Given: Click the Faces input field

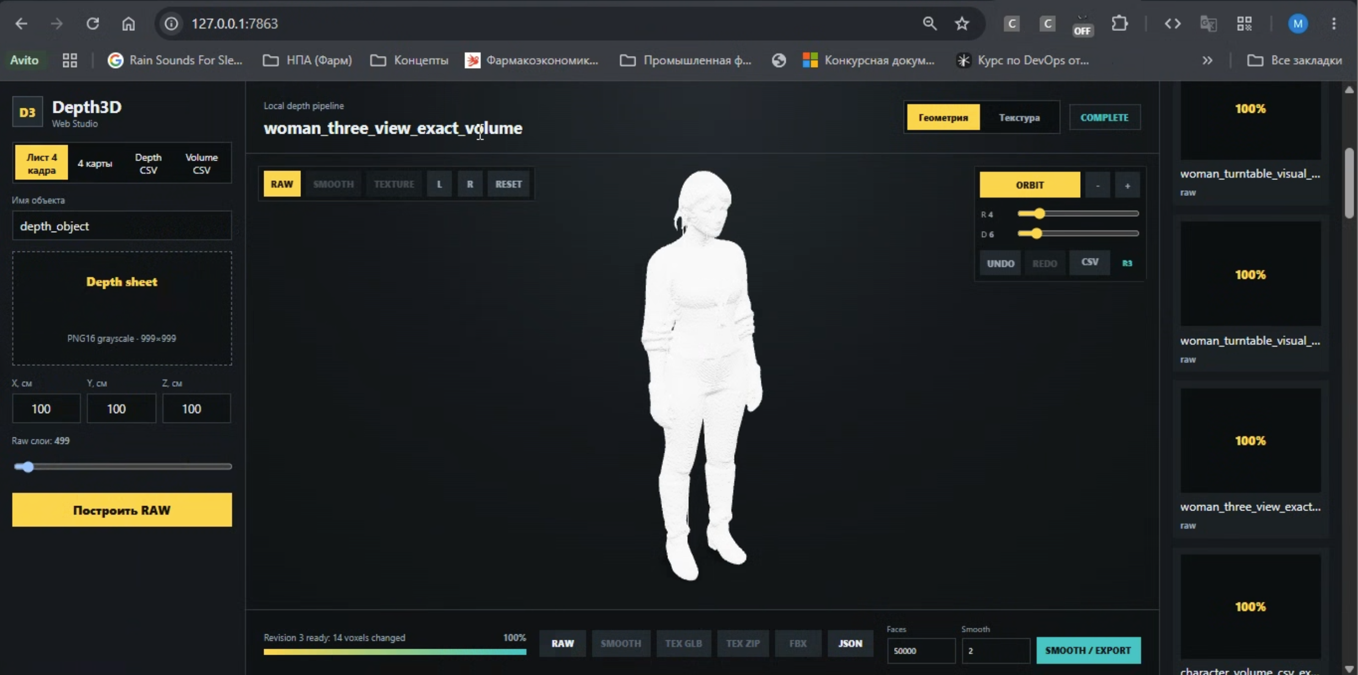Looking at the screenshot, I should tap(921, 651).
